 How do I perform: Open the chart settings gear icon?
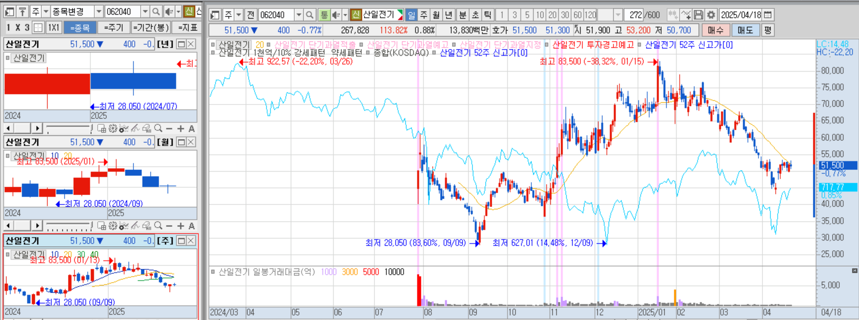point(711,15)
